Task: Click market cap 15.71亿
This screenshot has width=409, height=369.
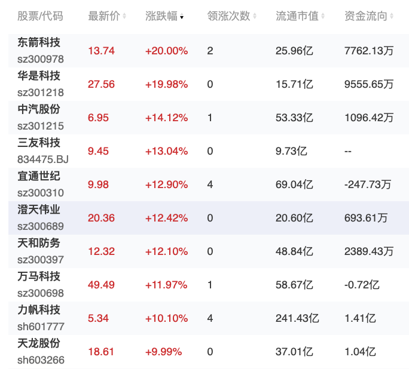Action: point(294,84)
